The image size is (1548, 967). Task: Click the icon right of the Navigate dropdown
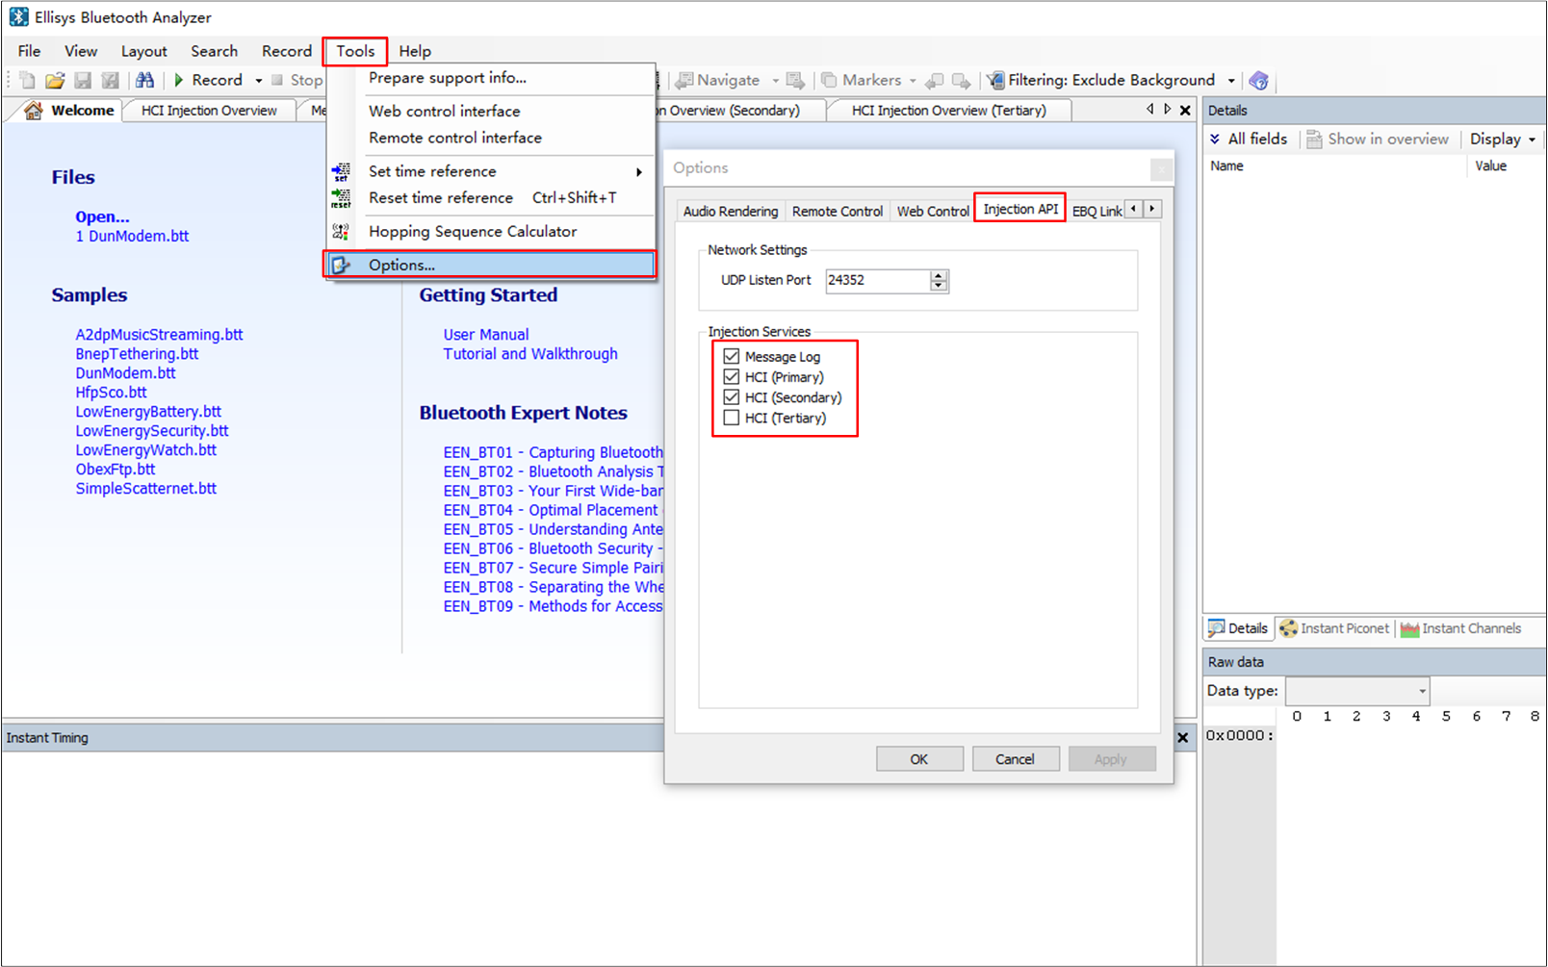pos(795,80)
